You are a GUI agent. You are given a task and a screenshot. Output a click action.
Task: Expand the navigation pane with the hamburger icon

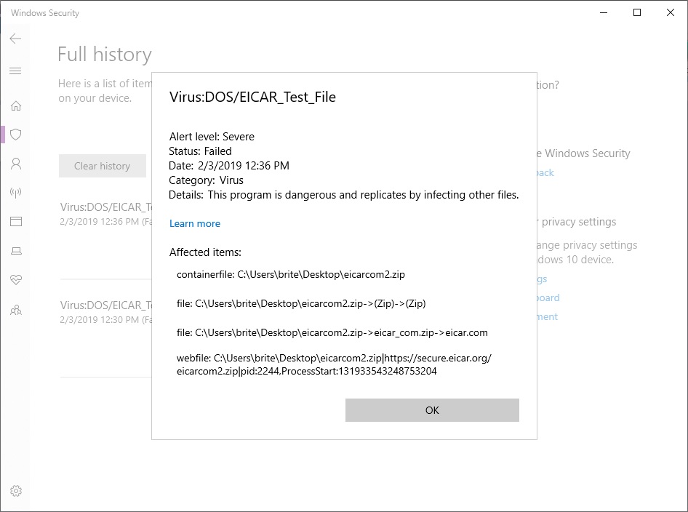15,71
